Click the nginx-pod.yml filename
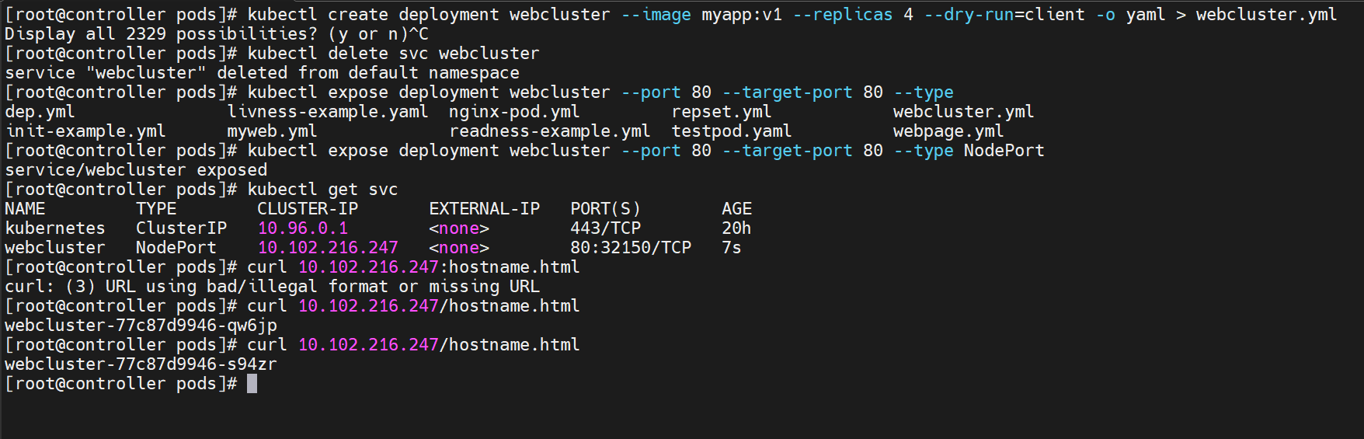Image resolution: width=1364 pixels, height=439 pixels. pos(514,112)
